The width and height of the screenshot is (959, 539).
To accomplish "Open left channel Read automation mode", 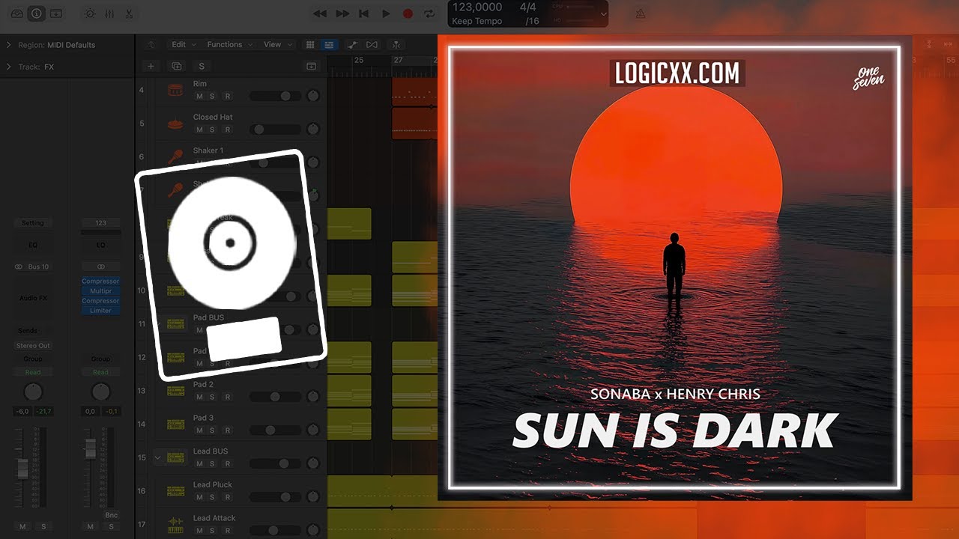I will [x=33, y=372].
